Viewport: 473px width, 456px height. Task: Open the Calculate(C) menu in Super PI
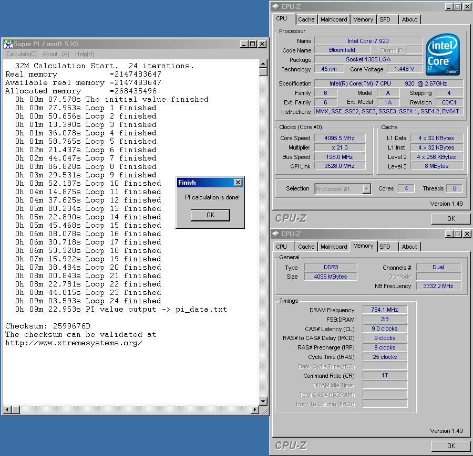[x=22, y=54]
